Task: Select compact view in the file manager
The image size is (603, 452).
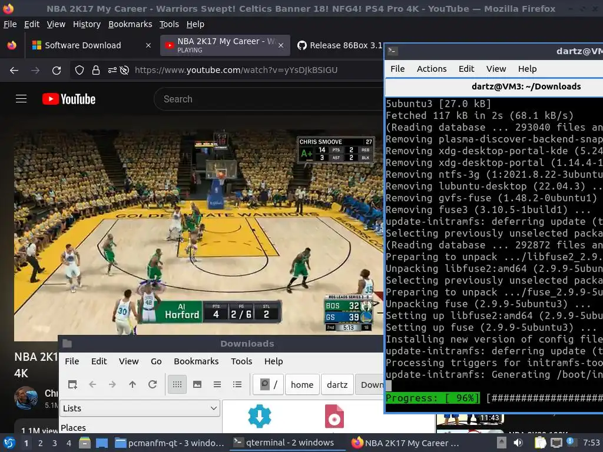Action: [x=217, y=384]
